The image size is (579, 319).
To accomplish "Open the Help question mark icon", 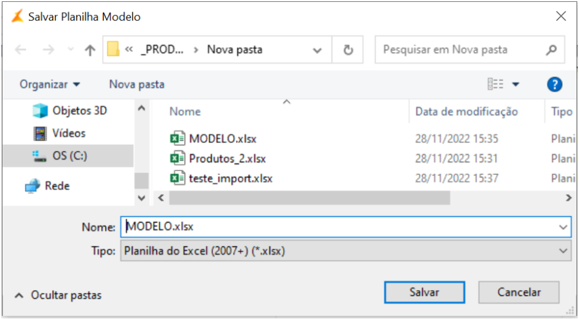I will click(554, 84).
